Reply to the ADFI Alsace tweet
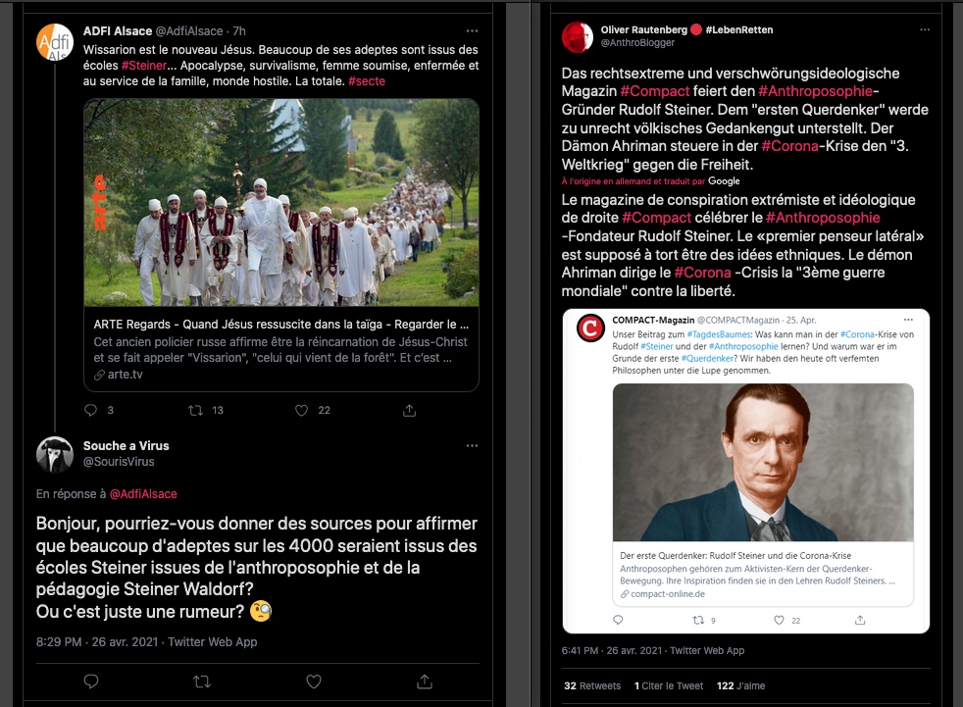 coord(91,410)
